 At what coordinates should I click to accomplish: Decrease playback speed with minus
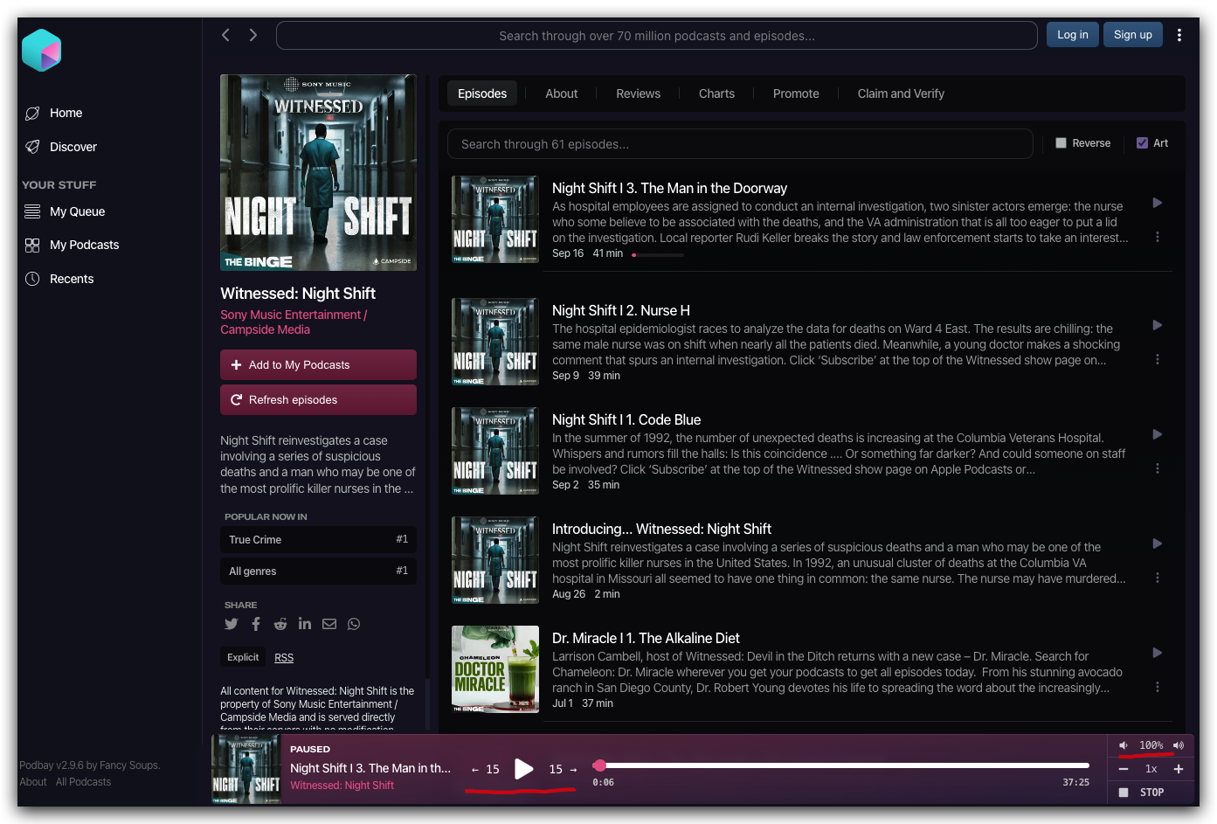click(1124, 769)
